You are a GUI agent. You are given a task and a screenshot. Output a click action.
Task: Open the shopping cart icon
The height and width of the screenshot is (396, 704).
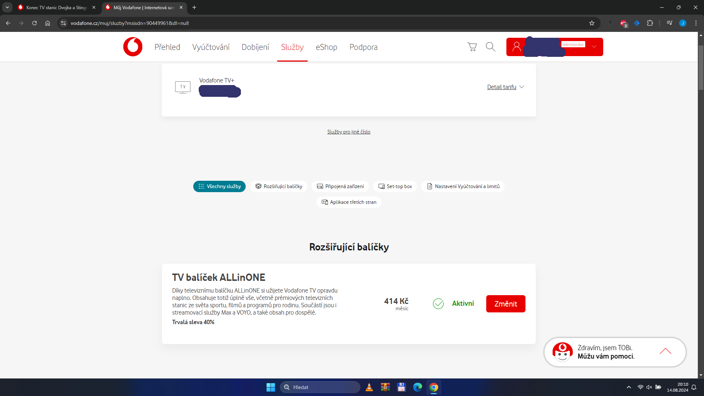(472, 47)
